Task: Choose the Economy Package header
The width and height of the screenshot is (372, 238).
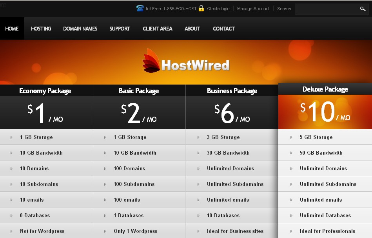Action: pos(45,91)
